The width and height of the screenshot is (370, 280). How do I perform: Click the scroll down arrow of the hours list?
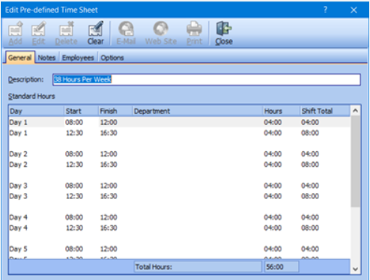355,269
